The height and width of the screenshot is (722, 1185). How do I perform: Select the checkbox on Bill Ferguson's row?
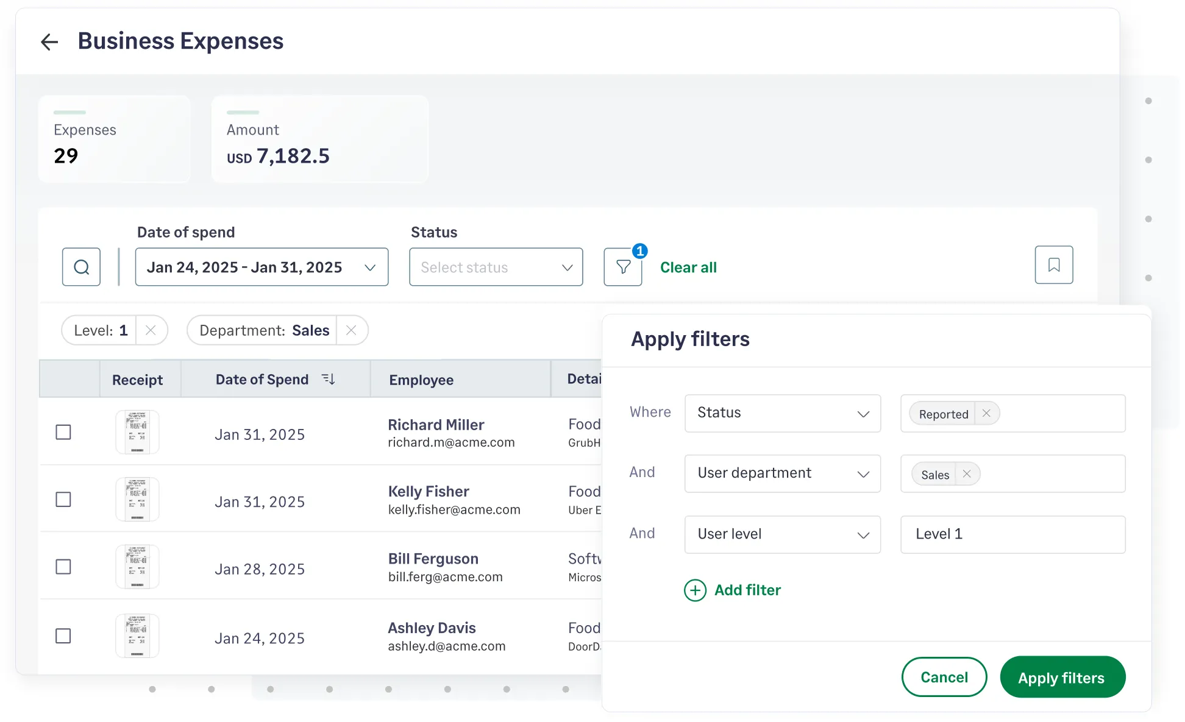(x=63, y=567)
